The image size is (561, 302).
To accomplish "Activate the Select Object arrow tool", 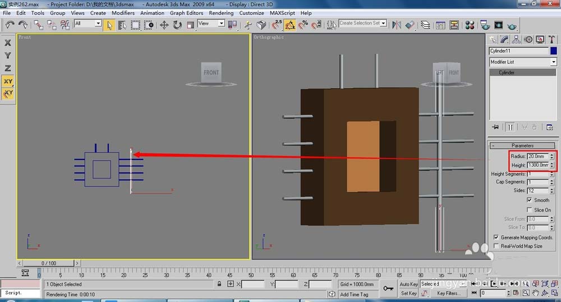I will tap(109, 25).
